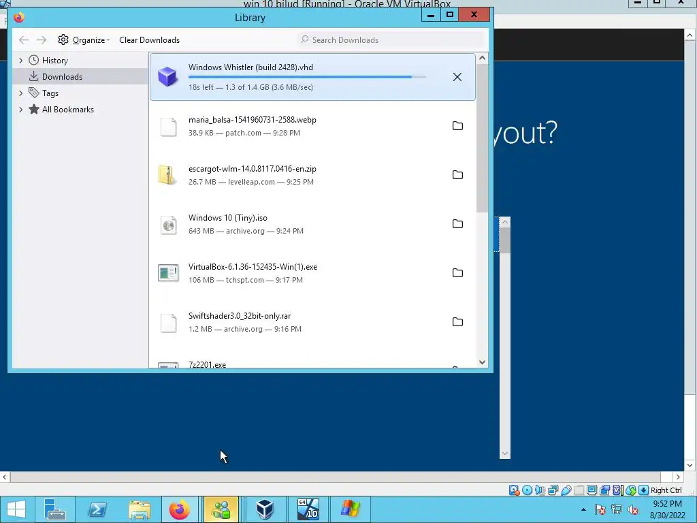This screenshot has height=523, width=697.
Task: Show hidden system tray icons
Action: tap(583, 509)
